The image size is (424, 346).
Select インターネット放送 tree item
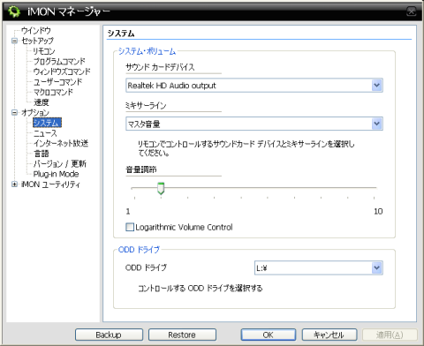tap(61, 143)
